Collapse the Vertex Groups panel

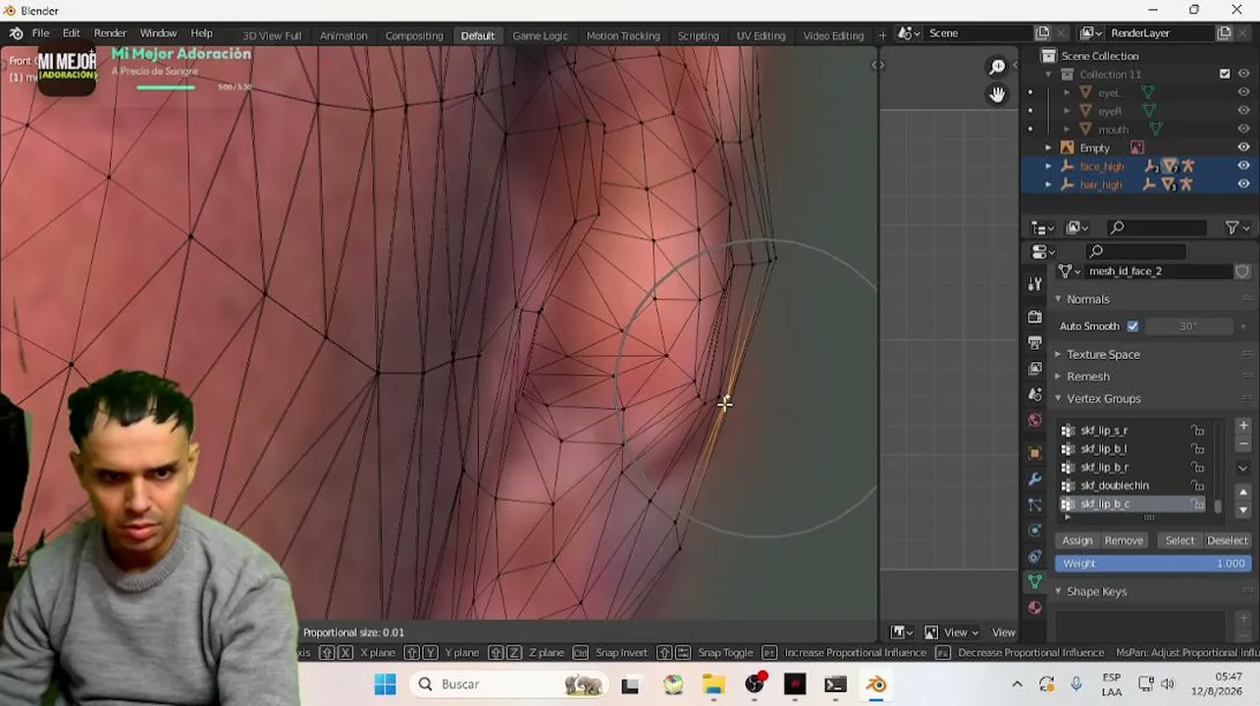click(1058, 399)
